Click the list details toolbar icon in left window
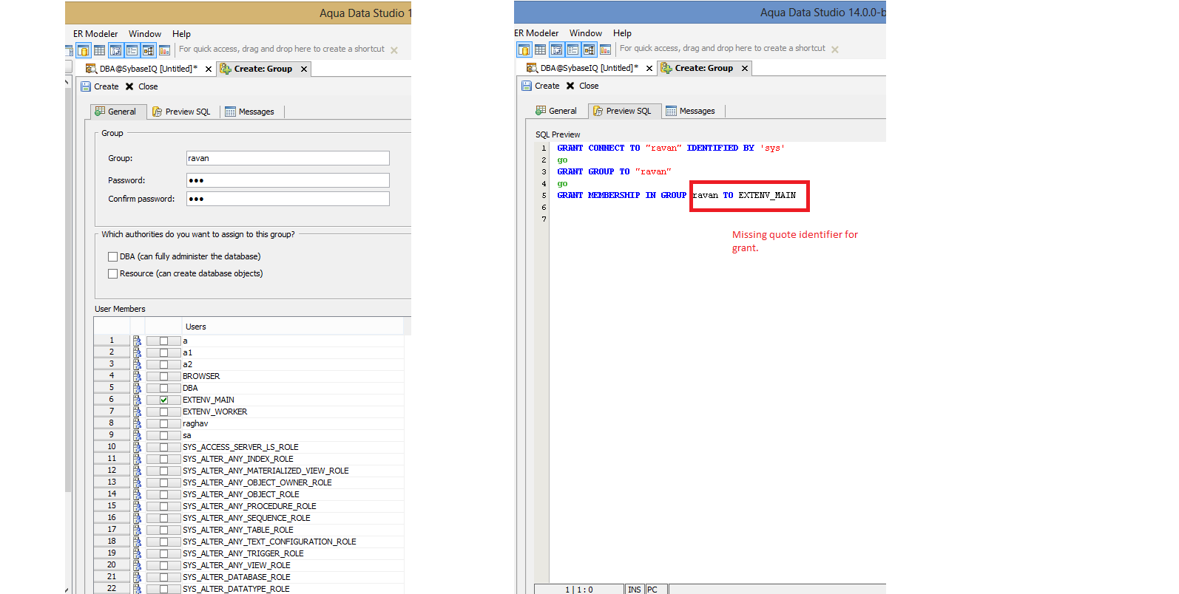This screenshot has height=594, width=1179. 132,50
